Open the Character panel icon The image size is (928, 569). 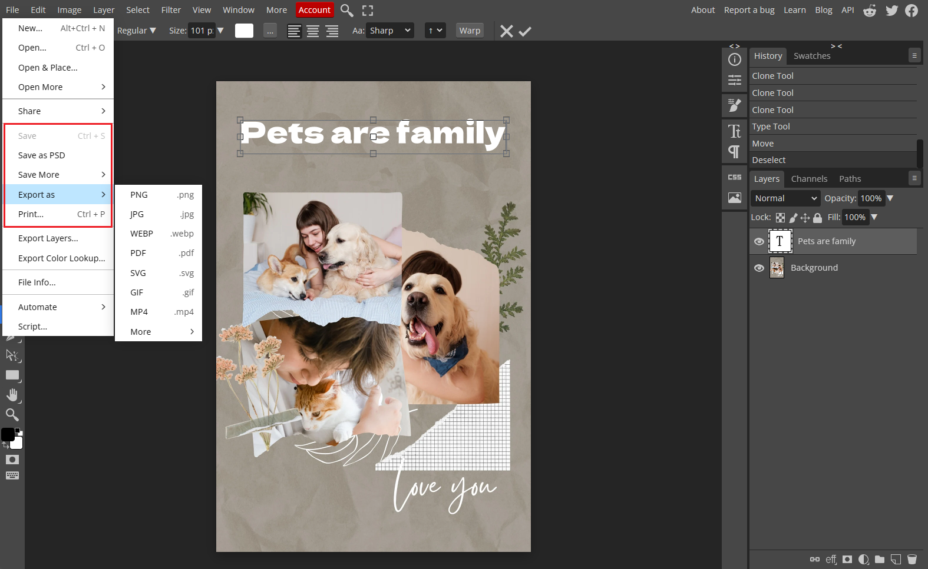click(x=734, y=131)
